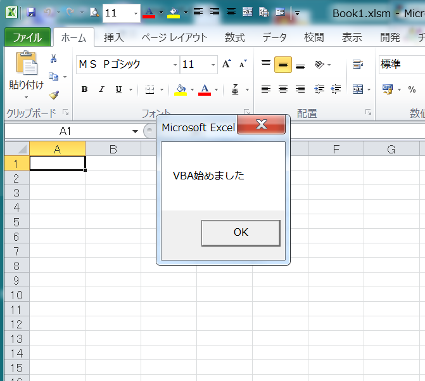
Task: Click the Increase Indent icon
Action: (336, 89)
